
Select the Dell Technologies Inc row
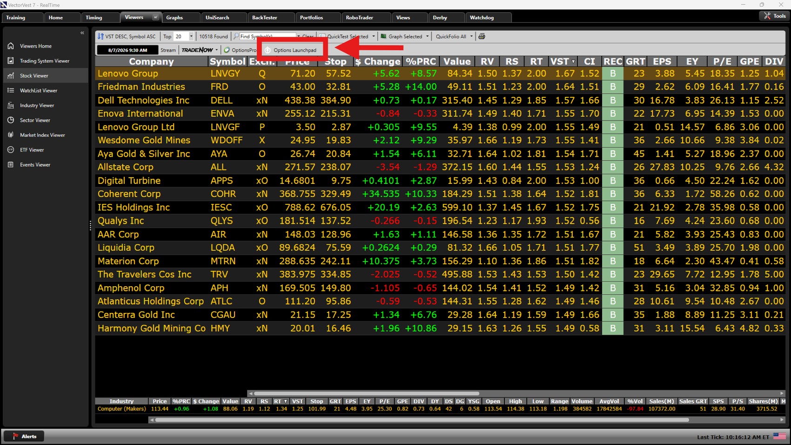pyautogui.click(x=440, y=101)
